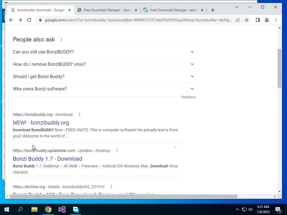Screen dimensions: 287x215
Task: Go forward to the next page
Action: pos(20,20)
